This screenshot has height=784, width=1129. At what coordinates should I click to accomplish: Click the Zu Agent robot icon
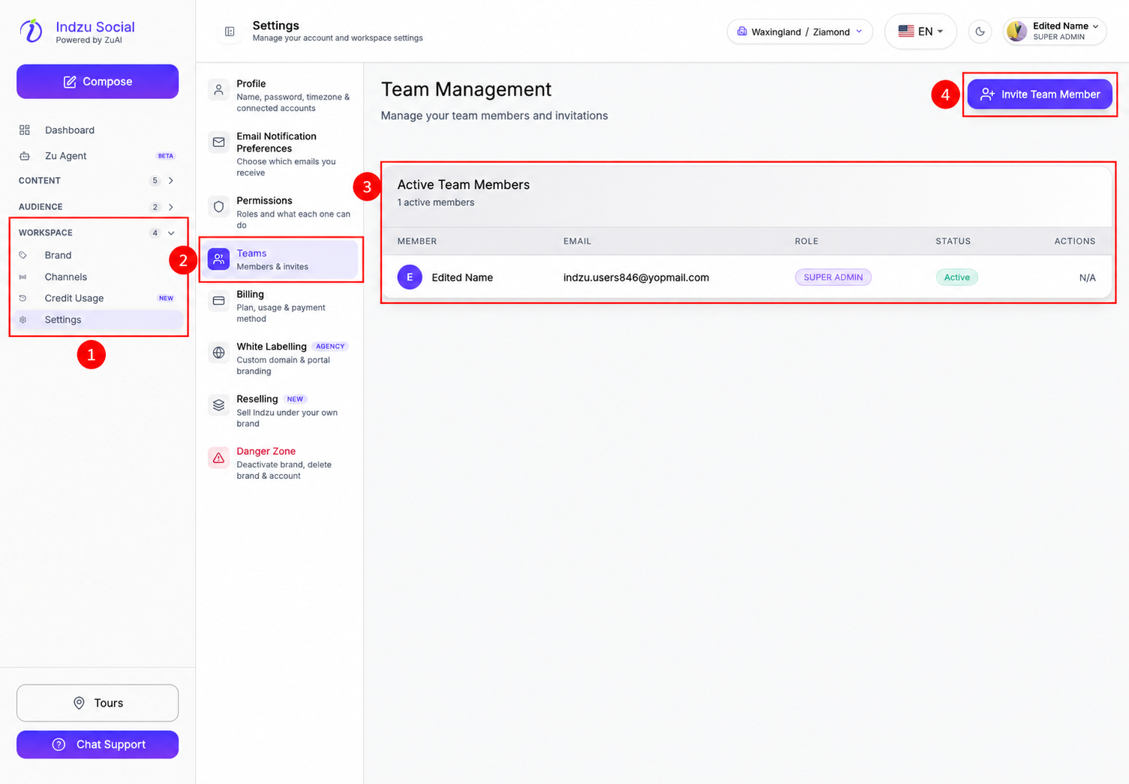click(x=25, y=156)
